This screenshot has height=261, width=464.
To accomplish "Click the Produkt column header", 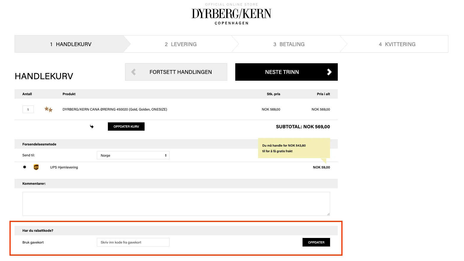I will 69,94.
